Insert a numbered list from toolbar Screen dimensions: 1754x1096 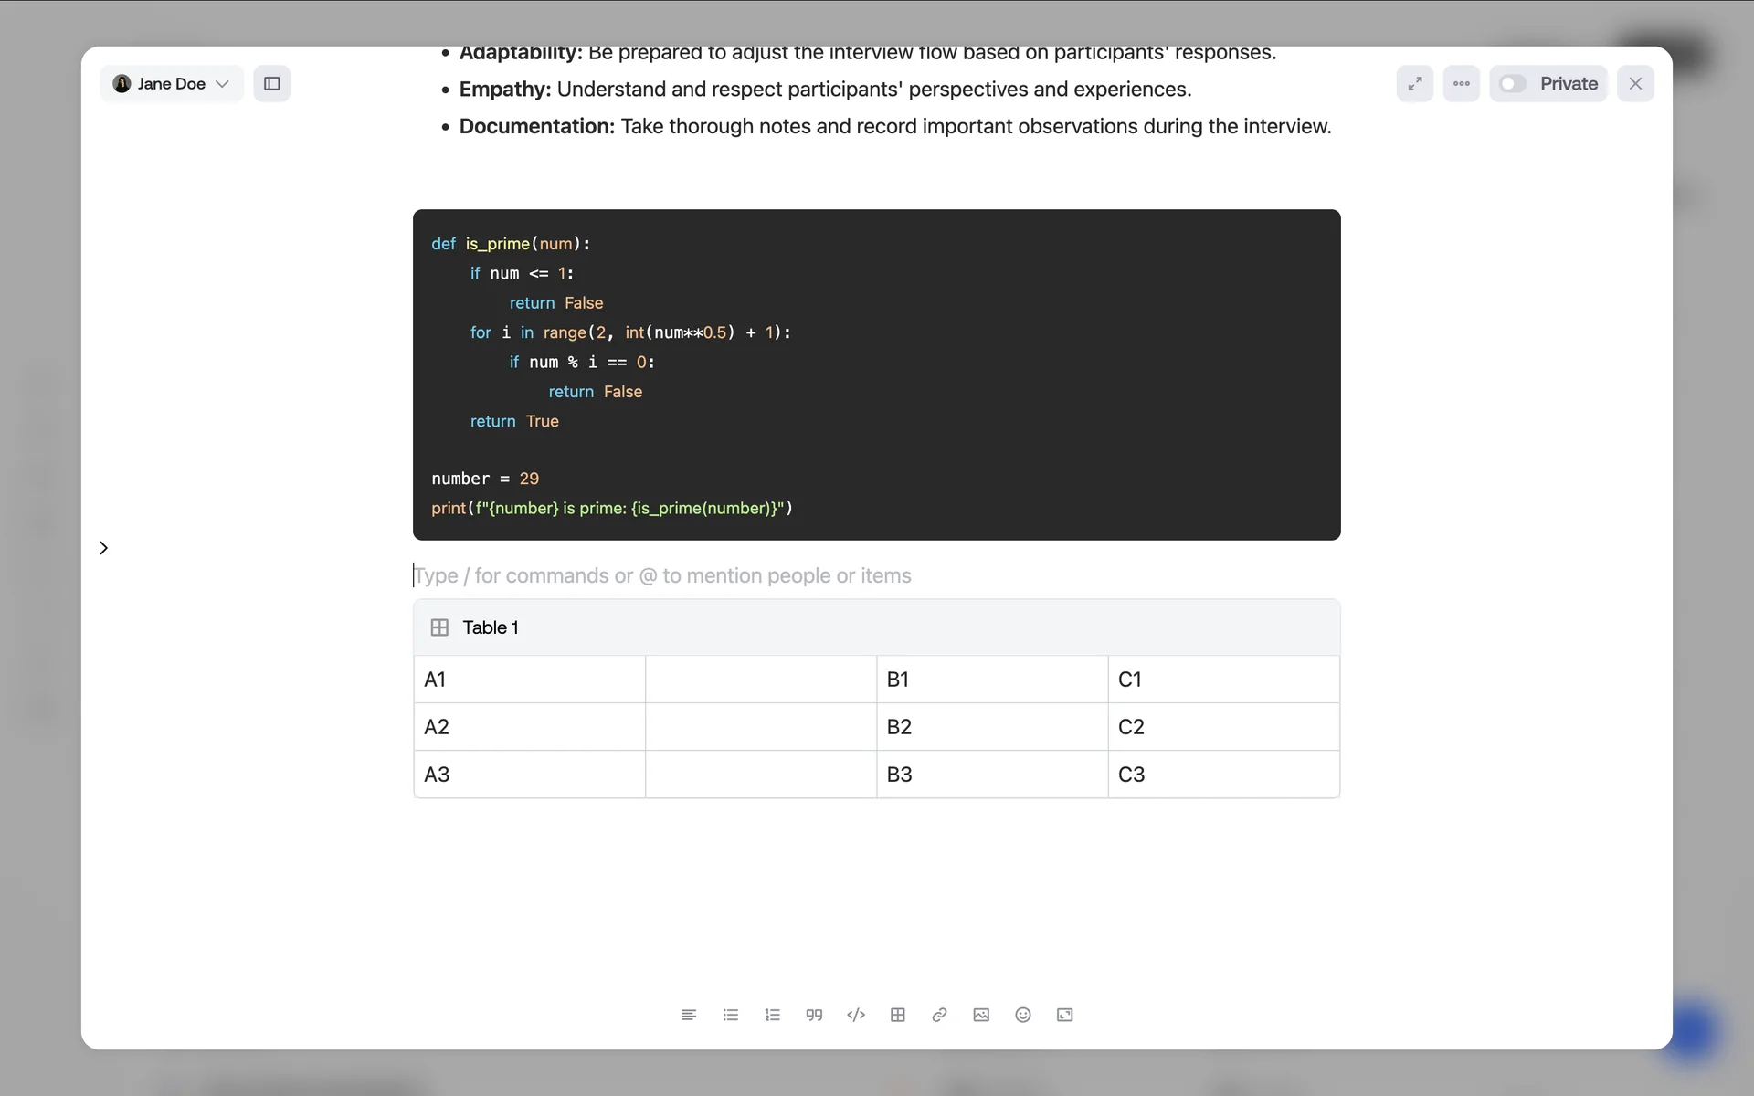[x=772, y=1015]
